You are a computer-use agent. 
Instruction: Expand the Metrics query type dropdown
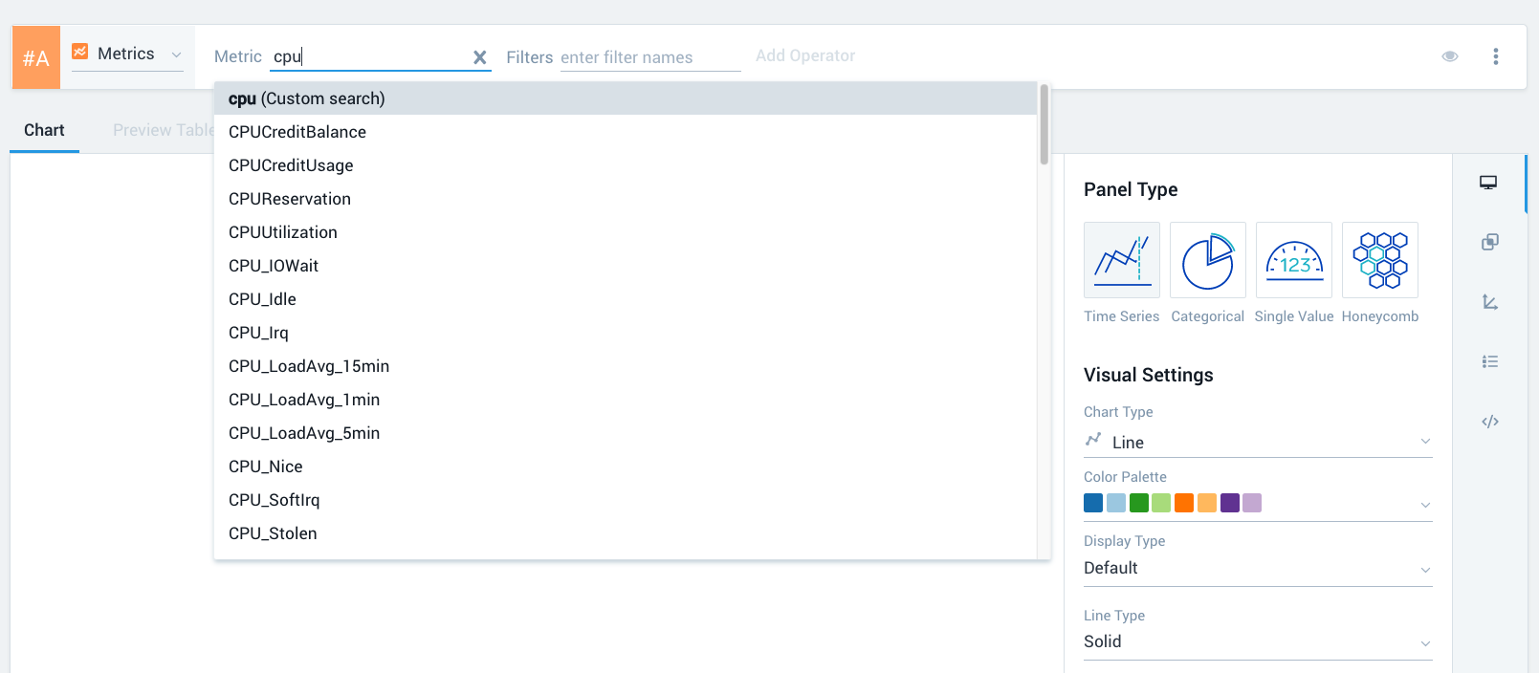coord(127,54)
